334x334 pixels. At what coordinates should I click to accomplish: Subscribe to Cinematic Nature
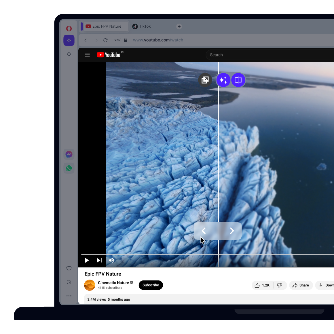tap(151, 285)
